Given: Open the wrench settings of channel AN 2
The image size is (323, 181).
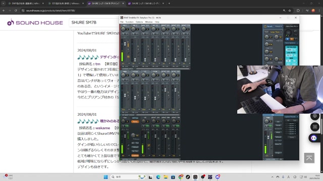Looking at the screenshot, I should pos(138,53).
